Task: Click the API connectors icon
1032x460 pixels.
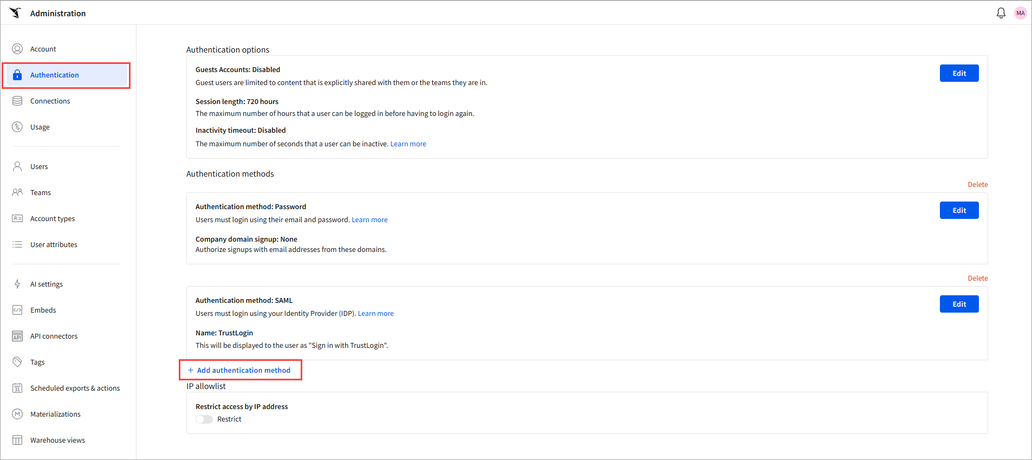Action: [x=17, y=336]
